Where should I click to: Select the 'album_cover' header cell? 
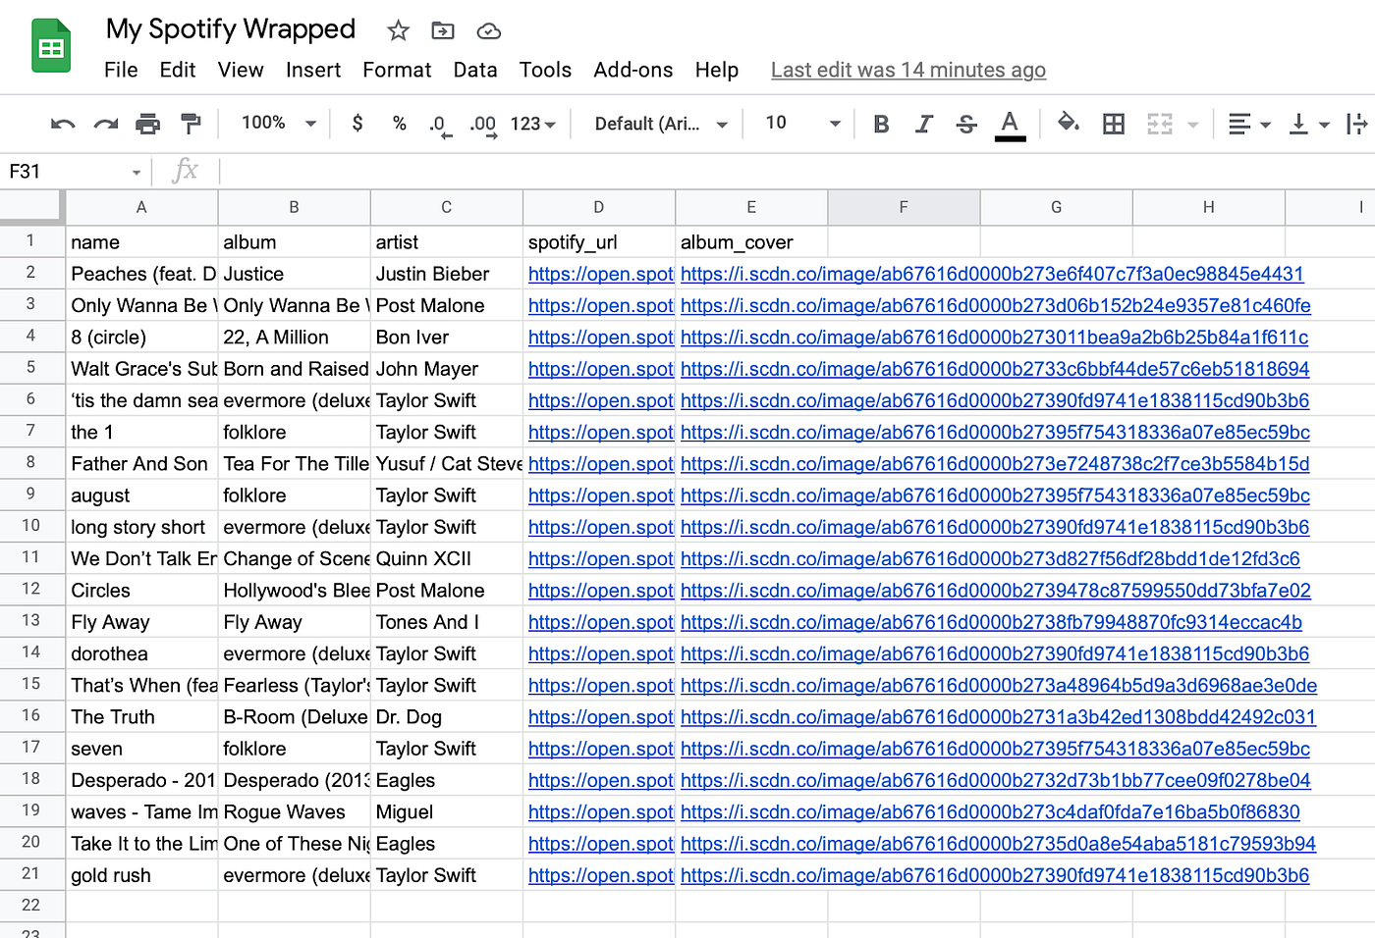[x=751, y=242]
